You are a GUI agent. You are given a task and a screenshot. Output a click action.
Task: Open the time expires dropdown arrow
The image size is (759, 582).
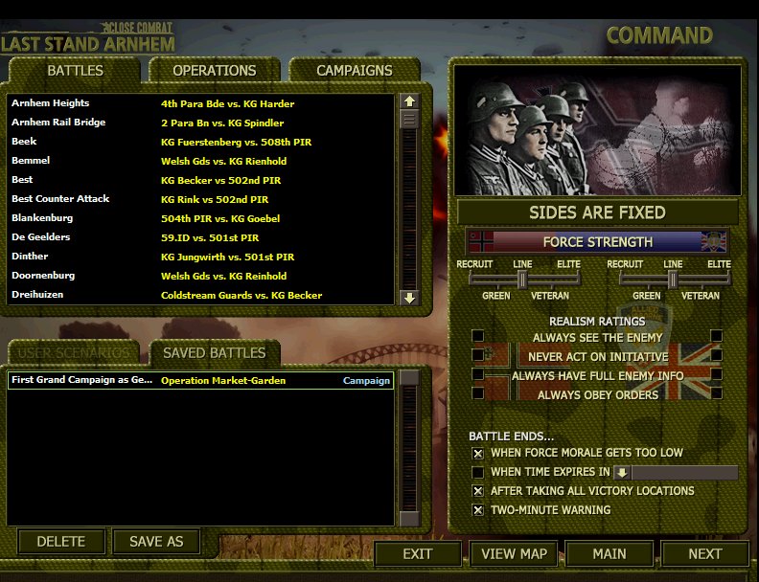click(622, 472)
